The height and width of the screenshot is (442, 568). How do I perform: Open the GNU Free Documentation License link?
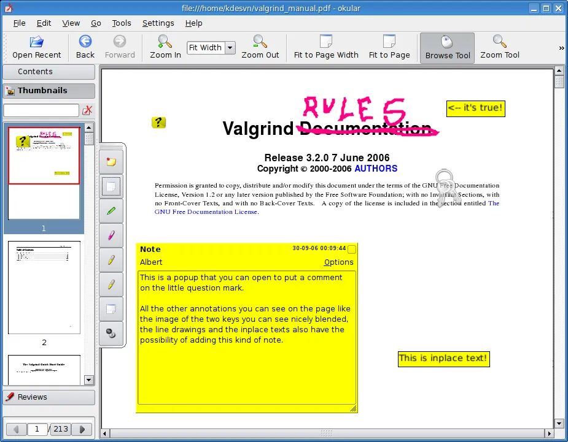206,212
